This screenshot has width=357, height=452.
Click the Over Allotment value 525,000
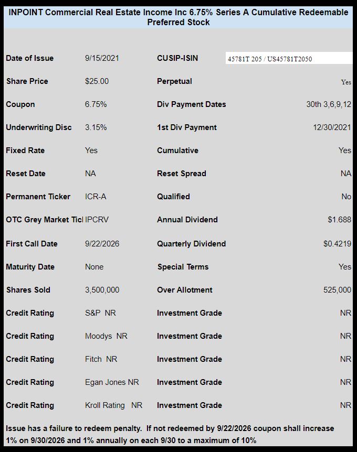tap(338, 290)
